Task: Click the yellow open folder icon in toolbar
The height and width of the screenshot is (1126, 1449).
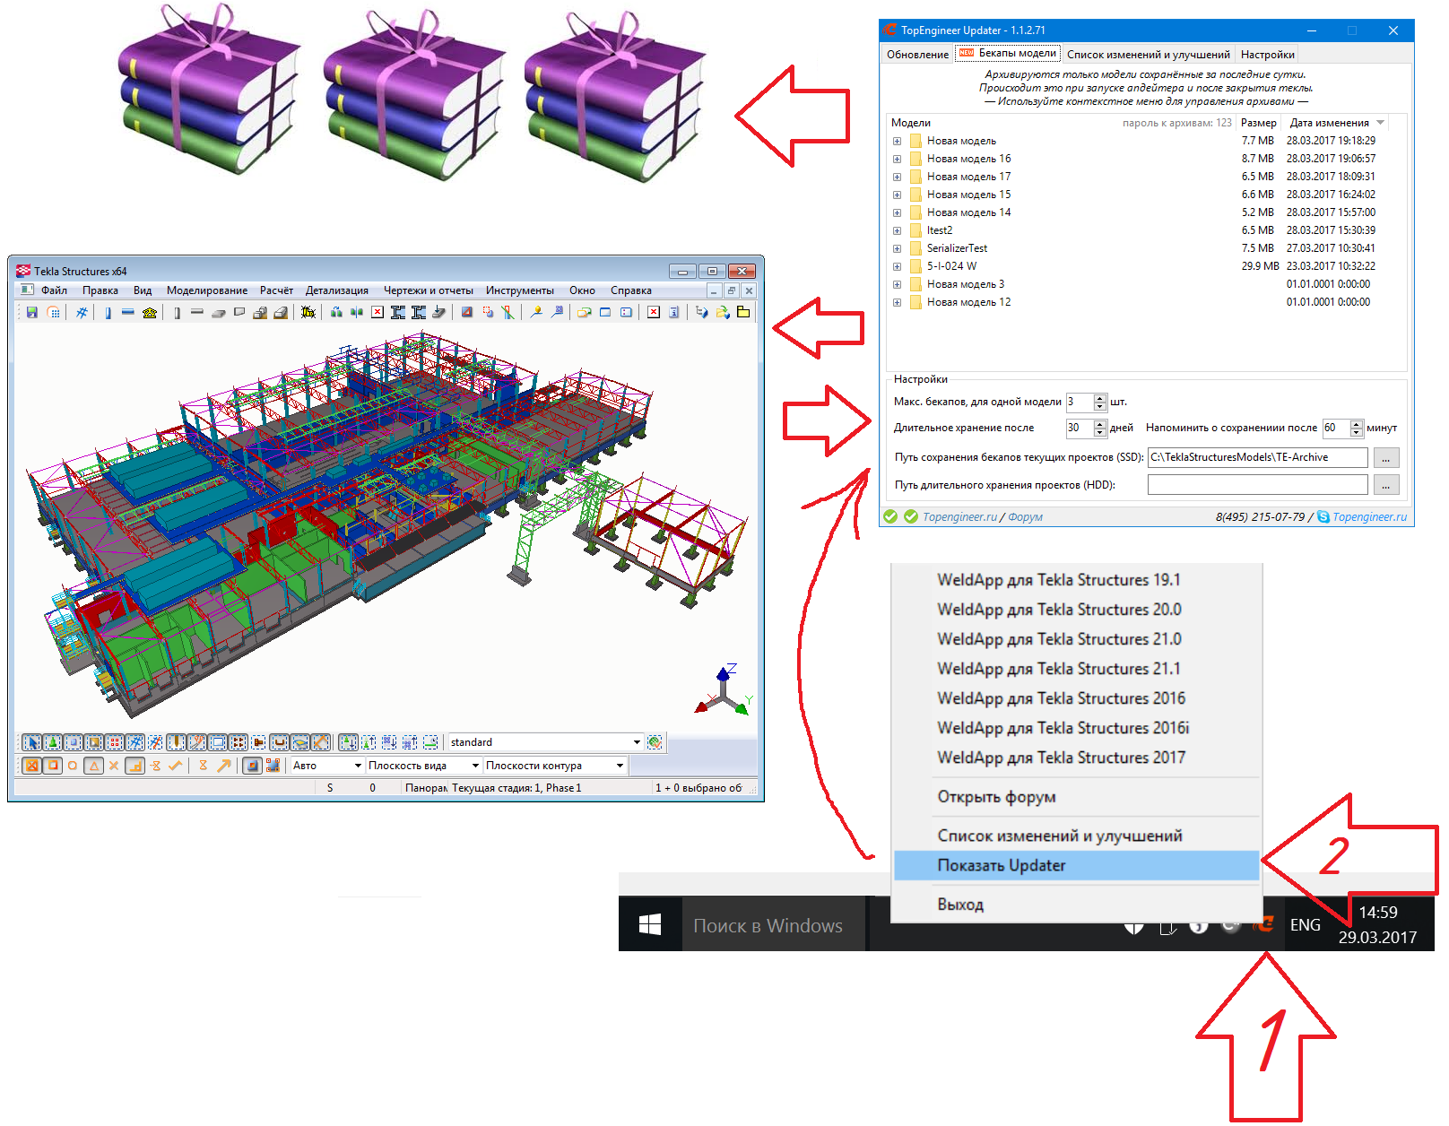Action: (x=743, y=312)
